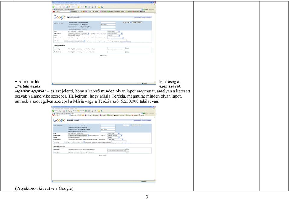Open Games in the lower Yahoo toolbar

point(117,115)
